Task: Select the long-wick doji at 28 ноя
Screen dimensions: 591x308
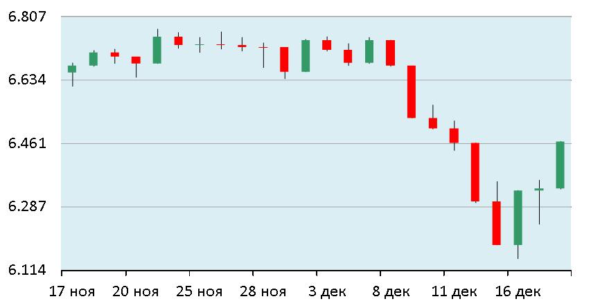Action: click(263, 48)
